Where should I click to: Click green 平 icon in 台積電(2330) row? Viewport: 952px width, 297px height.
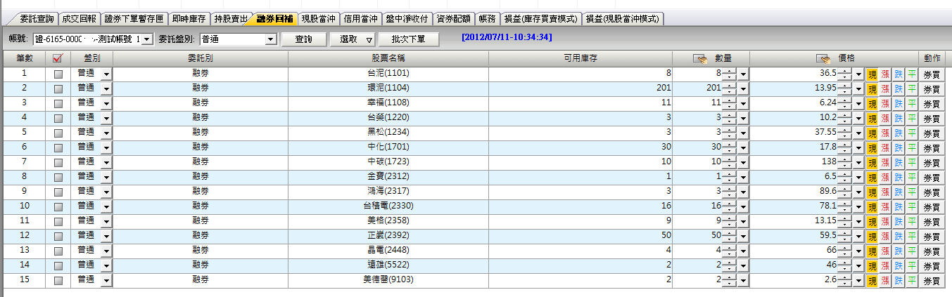point(912,206)
